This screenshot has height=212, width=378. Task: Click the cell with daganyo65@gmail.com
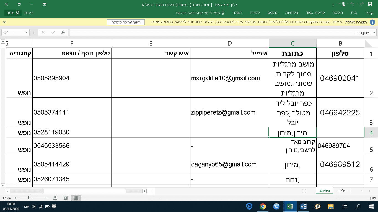[x=229, y=164]
